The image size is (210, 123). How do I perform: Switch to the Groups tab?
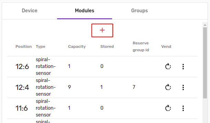[x=140, y=11]
